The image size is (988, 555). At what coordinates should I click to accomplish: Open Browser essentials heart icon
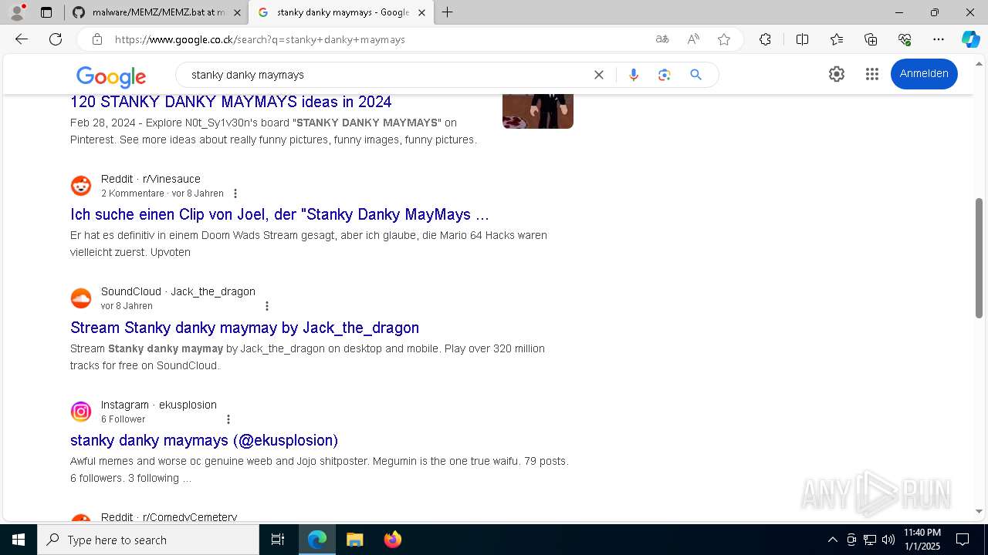[x=905, y=39]
